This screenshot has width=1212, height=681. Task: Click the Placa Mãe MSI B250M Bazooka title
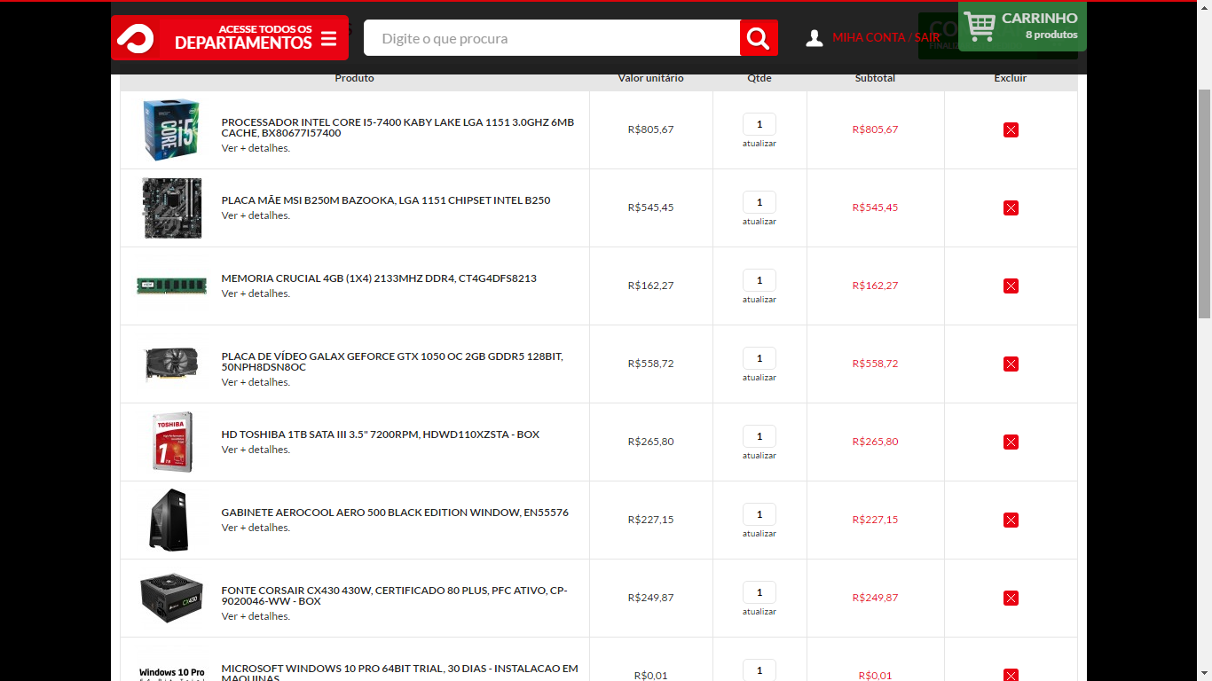[386, 200]
